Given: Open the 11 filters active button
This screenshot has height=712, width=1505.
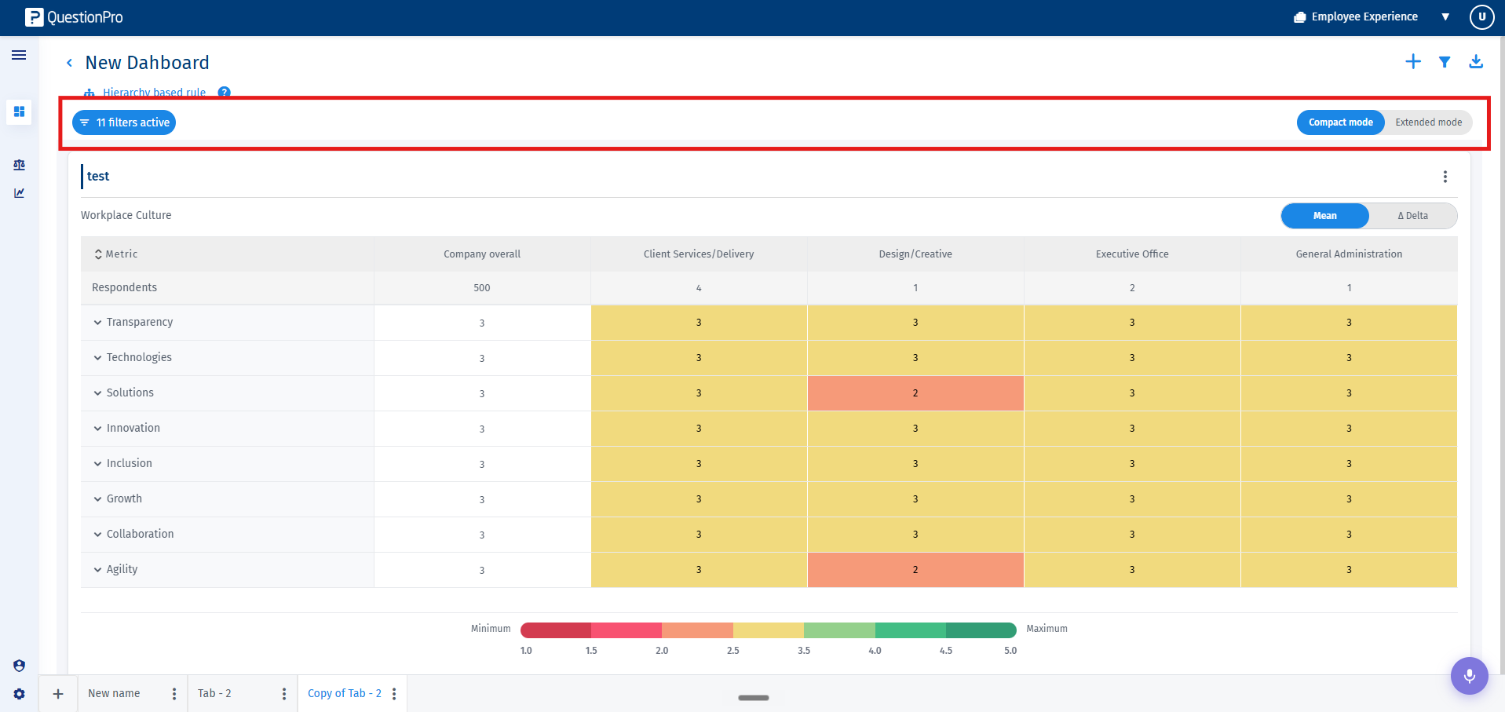Looking at the screenshot, I should pyautogui.click(x=124, y=122).
